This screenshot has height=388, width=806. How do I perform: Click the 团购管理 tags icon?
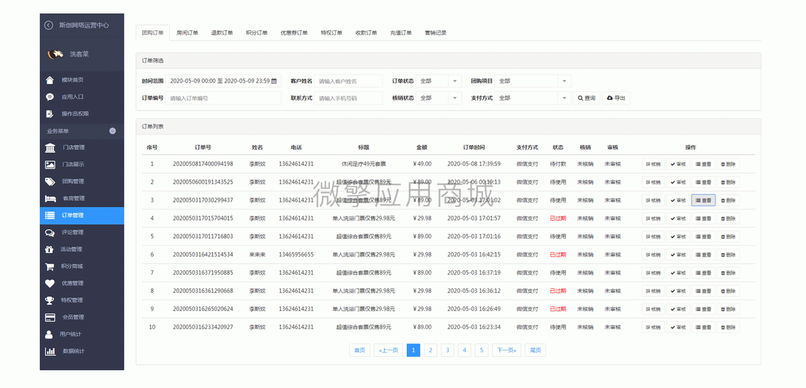[x=50, y=182]
